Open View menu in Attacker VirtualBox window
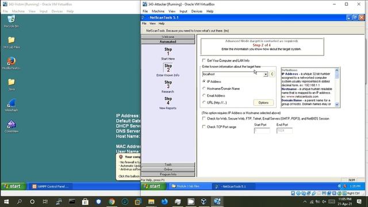The width and height of the screenshot is (368, 207). coord(172,11)
